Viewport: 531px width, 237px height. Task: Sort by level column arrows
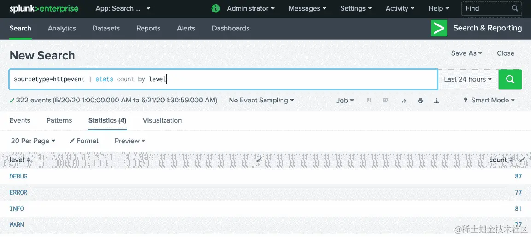coord(29,160)
